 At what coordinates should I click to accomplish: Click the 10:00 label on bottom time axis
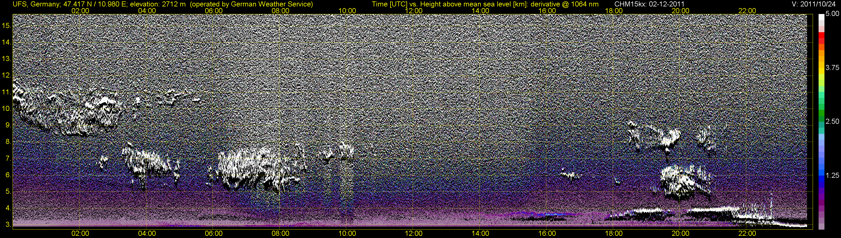pyautogui.click(x=347, y=234)
